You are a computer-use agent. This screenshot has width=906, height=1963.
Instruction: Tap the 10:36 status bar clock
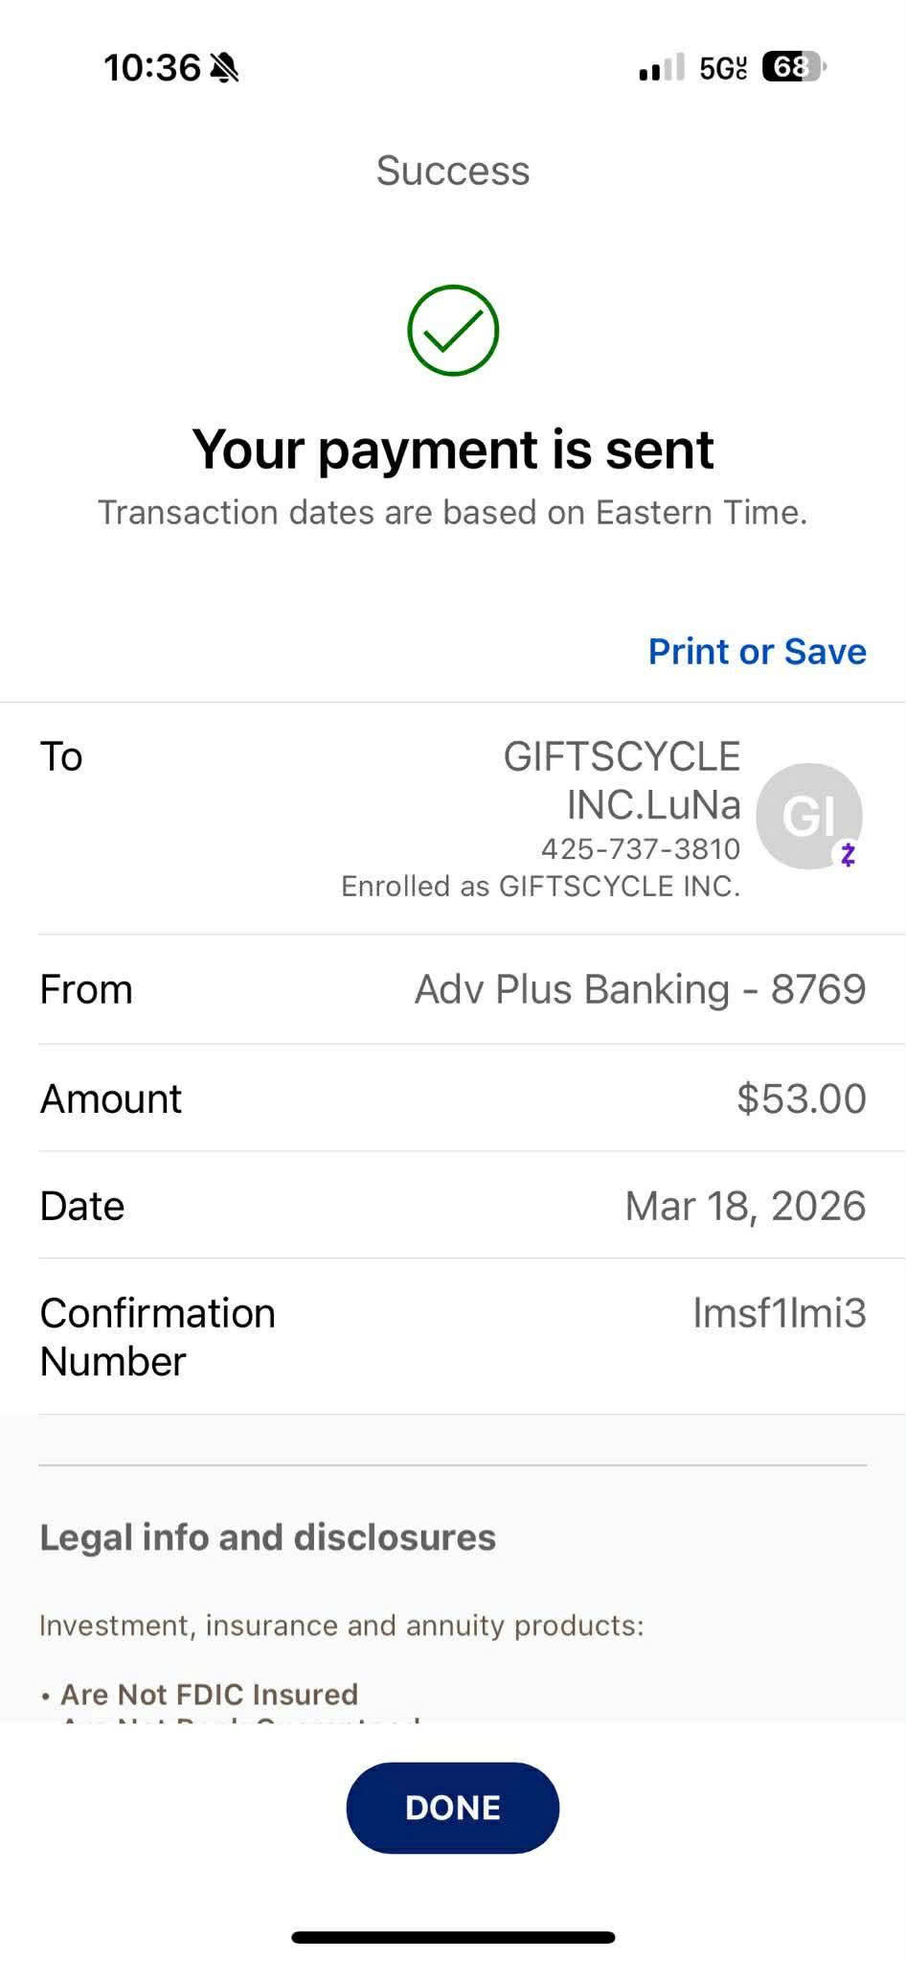tap(151, 68)
